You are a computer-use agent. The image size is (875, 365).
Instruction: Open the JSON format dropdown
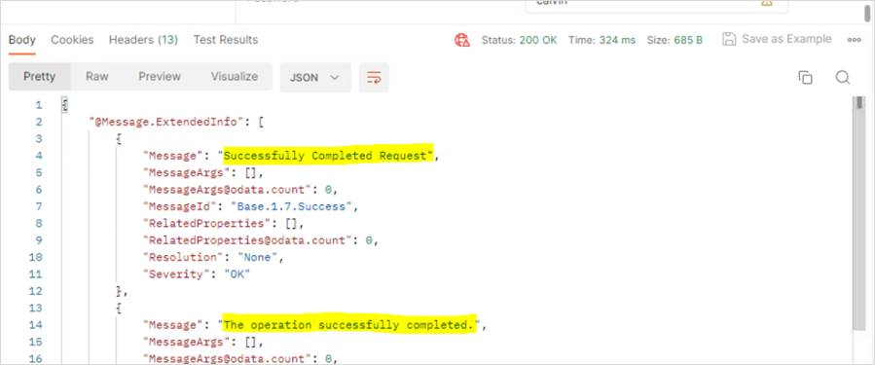click(x=315, y=78)
